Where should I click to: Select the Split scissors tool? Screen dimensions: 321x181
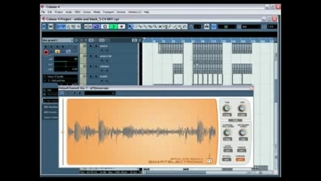coord(140,26)
